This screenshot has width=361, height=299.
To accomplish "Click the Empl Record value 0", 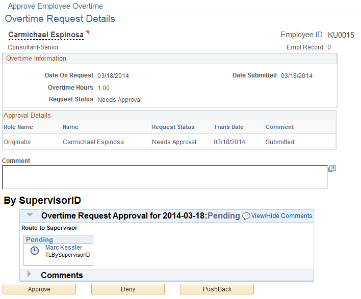I will pos(329,47).
